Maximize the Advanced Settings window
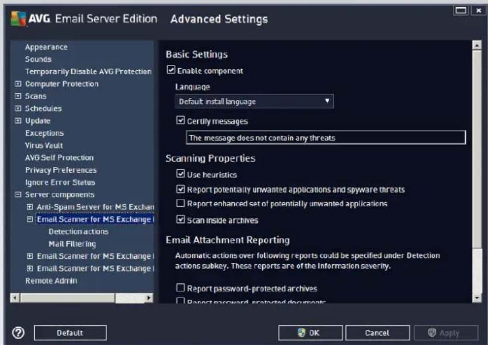 coord(461,10)
